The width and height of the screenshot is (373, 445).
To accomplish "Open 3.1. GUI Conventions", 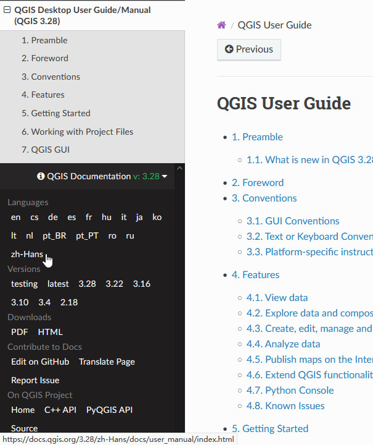I will (x=293, y=221).
